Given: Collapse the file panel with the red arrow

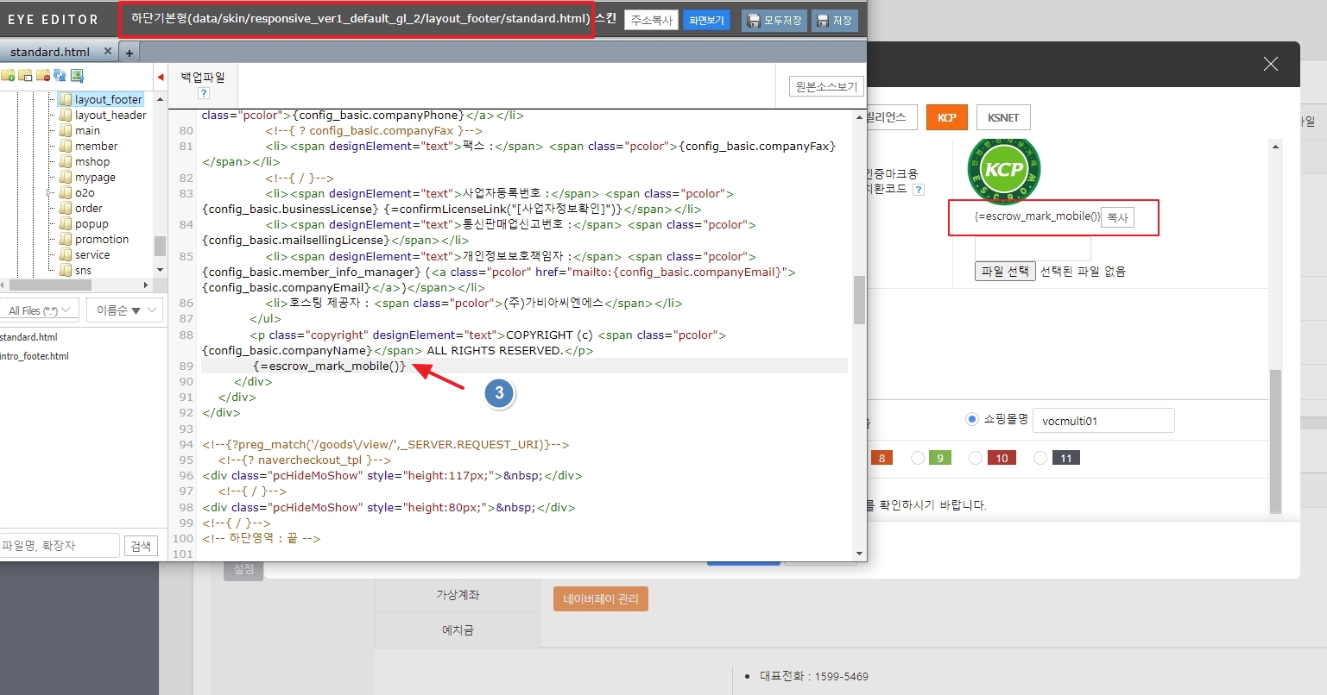Looking at the screenshot, I should tap(160, 78).
